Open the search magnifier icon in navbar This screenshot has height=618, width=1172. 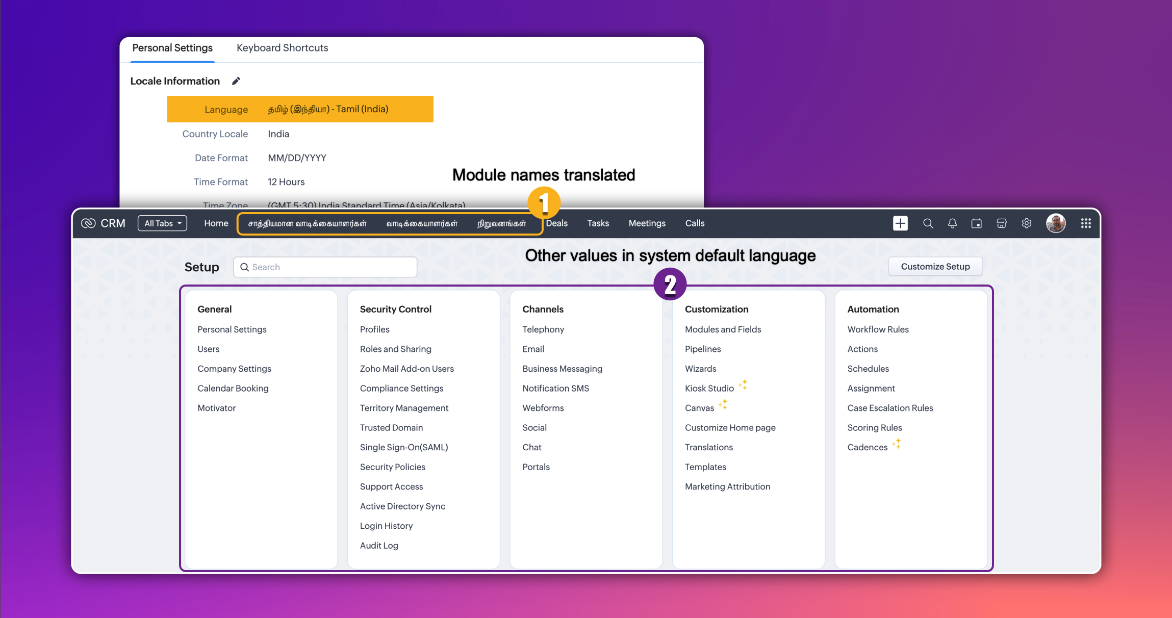coord(928,223)
